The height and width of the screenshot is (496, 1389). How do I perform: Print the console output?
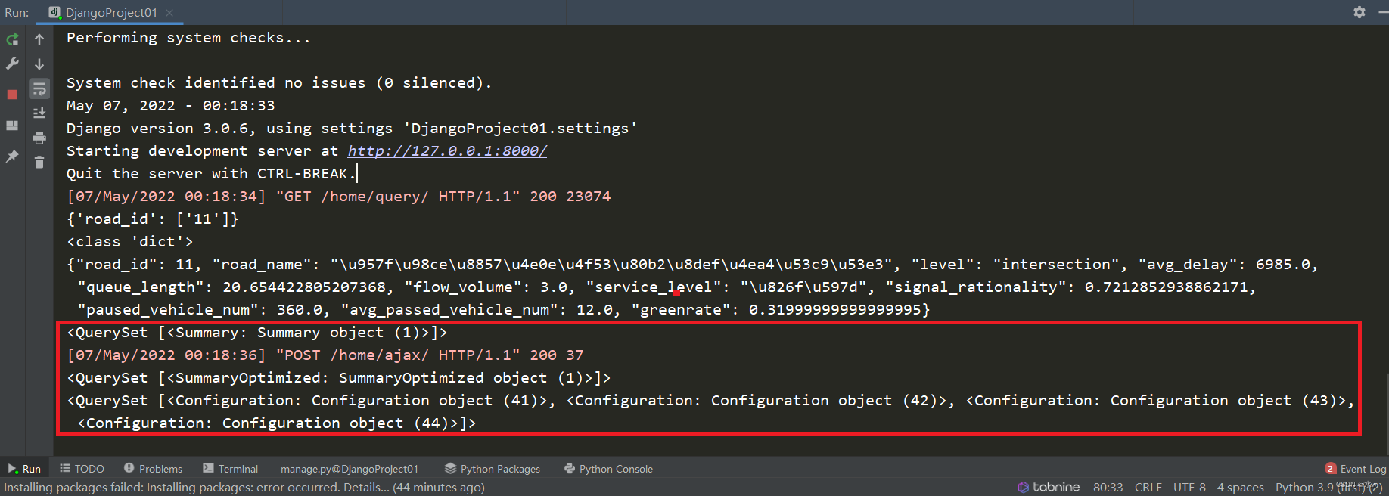(39, 138)
